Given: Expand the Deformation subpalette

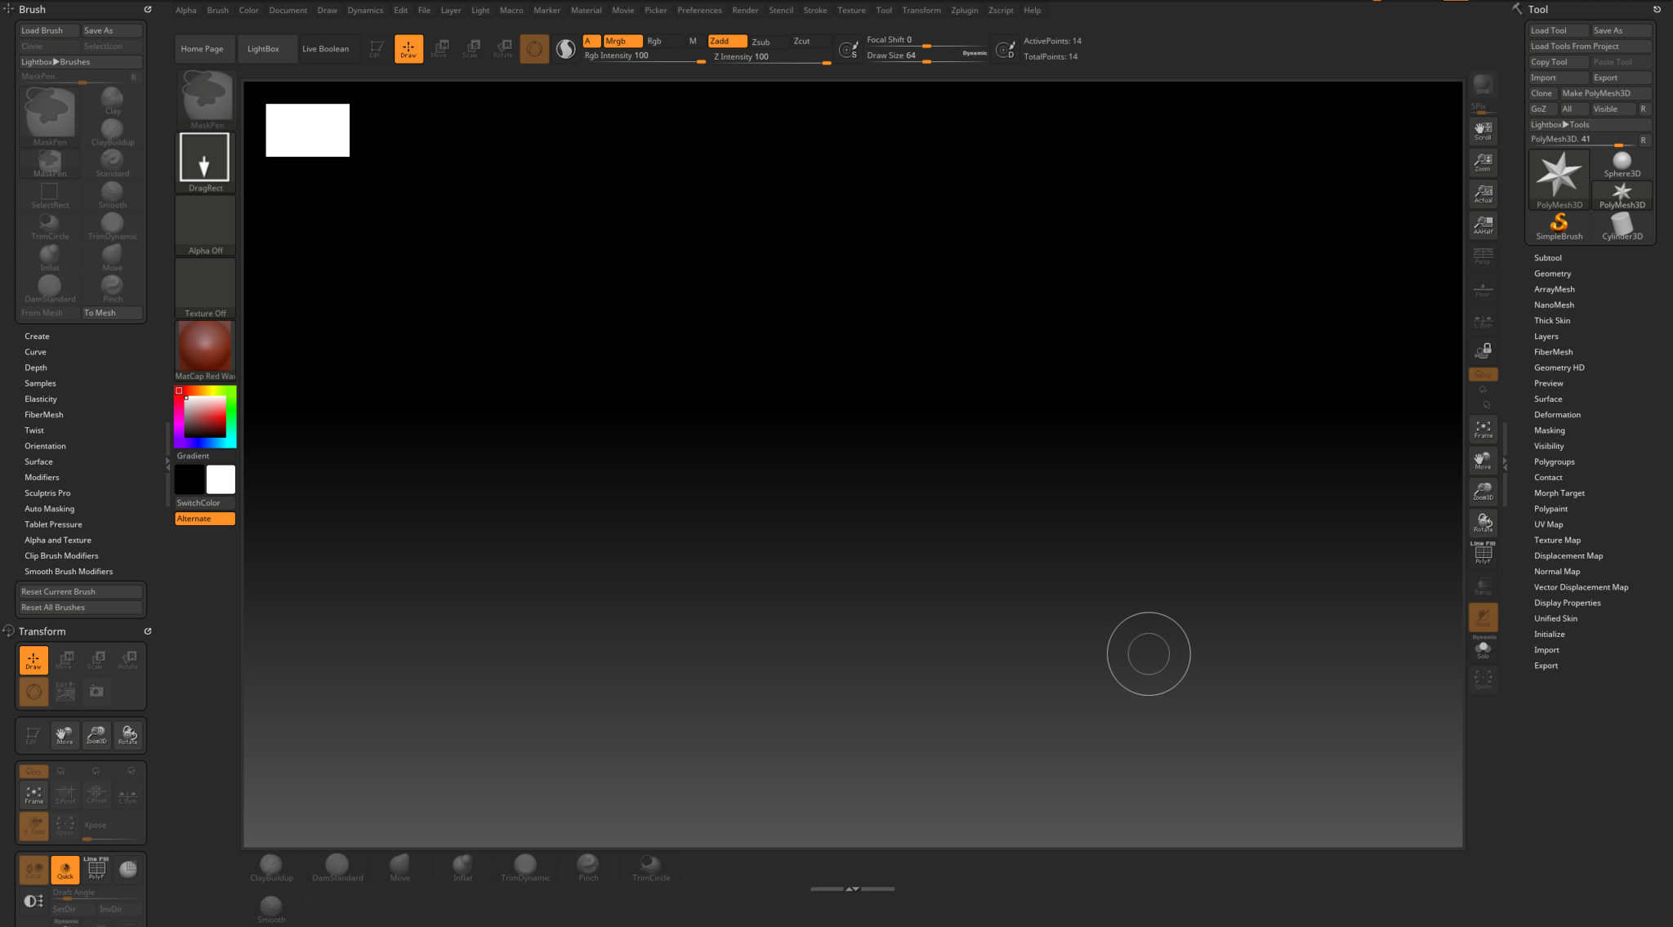Looking at the screenshot, I should pos(1557,415).
